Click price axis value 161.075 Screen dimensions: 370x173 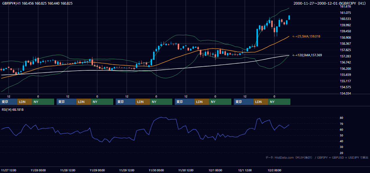click(x=345, y=13)
